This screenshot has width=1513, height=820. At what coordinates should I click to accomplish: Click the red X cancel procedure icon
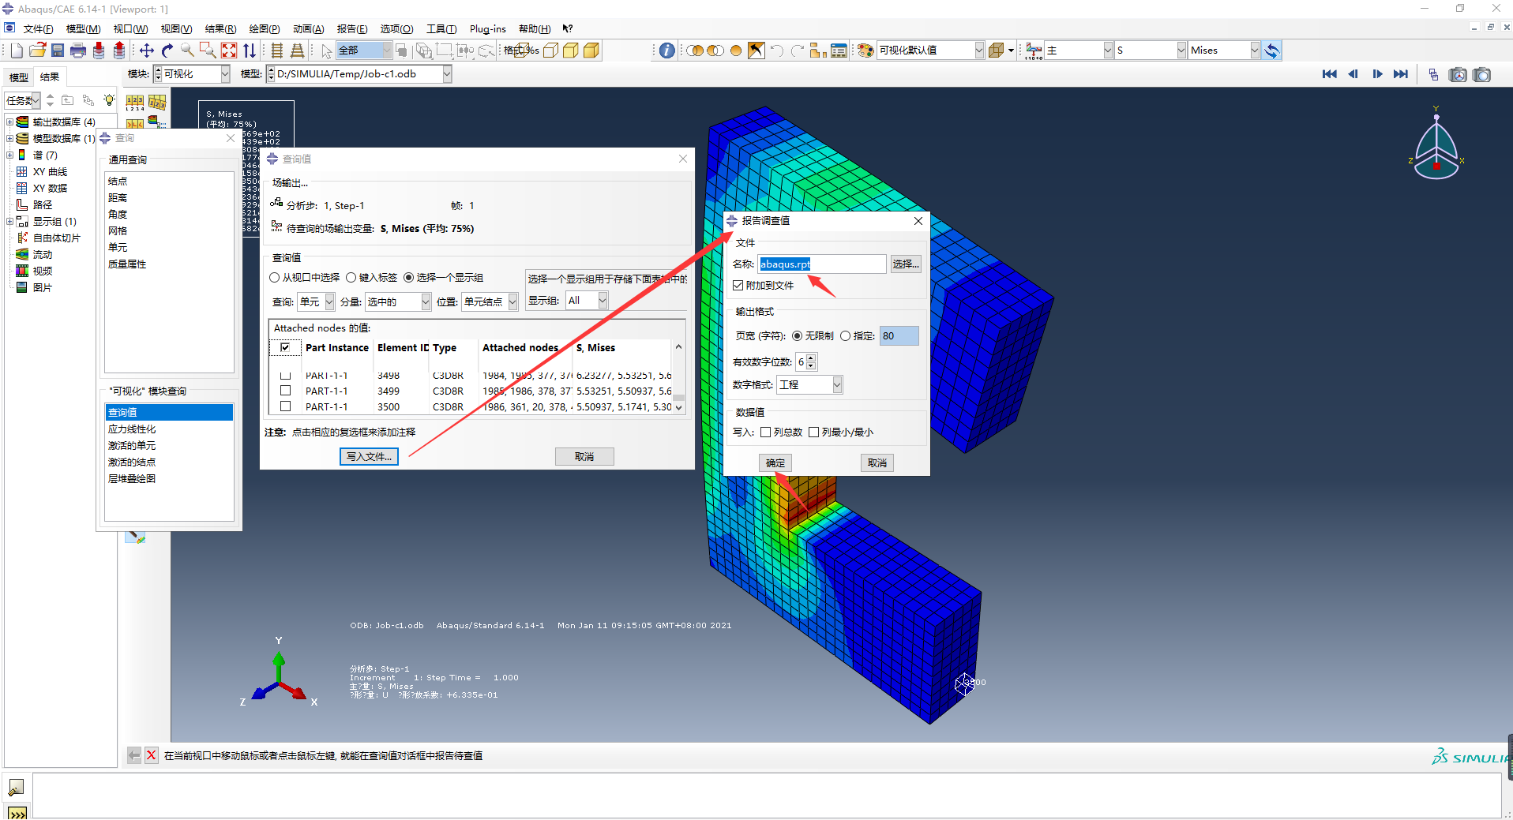[x=152, y=755]
